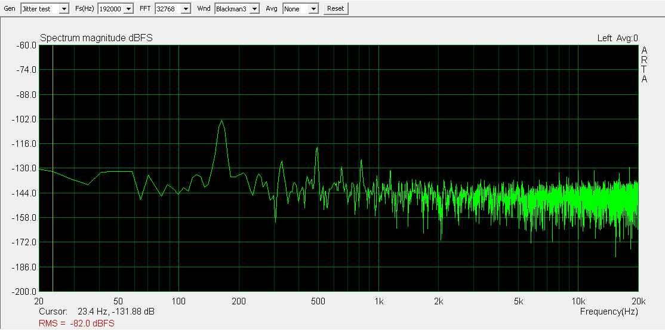
Task: Click the cursor readout '23.4 Hz, -131.88 dB'
Action: tap(116, 312)
